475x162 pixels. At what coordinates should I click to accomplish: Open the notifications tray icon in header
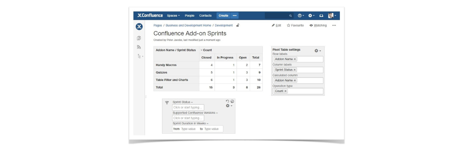pos(321,15)
